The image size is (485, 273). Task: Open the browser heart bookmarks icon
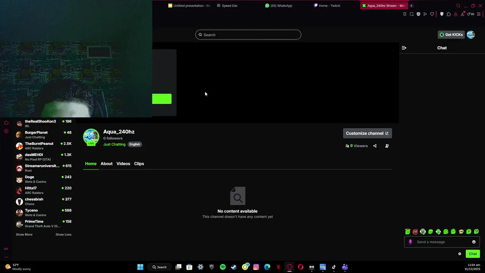(x=432, y=14)
